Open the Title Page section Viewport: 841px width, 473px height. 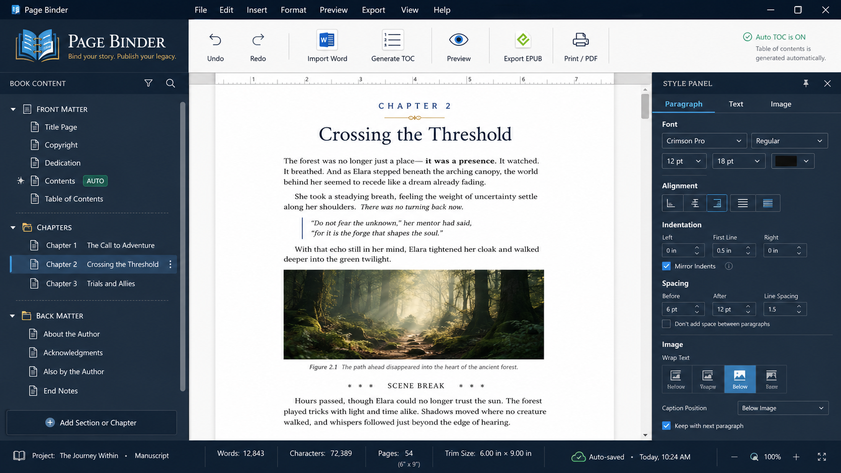60,127
